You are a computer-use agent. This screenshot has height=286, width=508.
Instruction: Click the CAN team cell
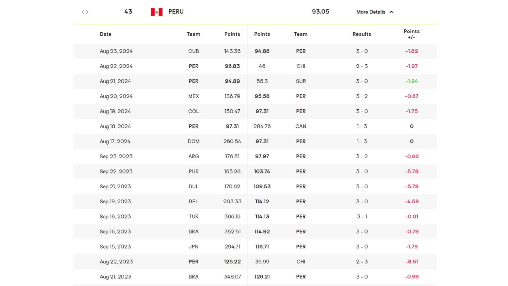click(x=301, y=127)
